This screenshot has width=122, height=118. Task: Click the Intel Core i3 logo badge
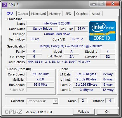pyautogui.click(x=102, y=31)
